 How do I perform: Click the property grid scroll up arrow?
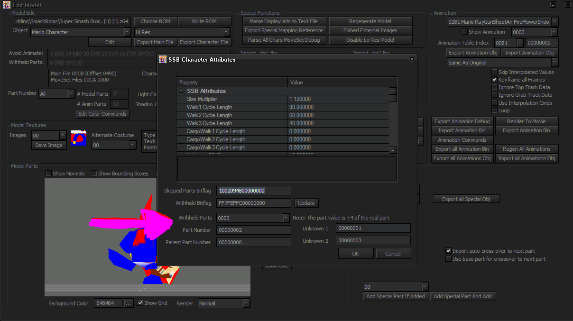pos(393,91)
